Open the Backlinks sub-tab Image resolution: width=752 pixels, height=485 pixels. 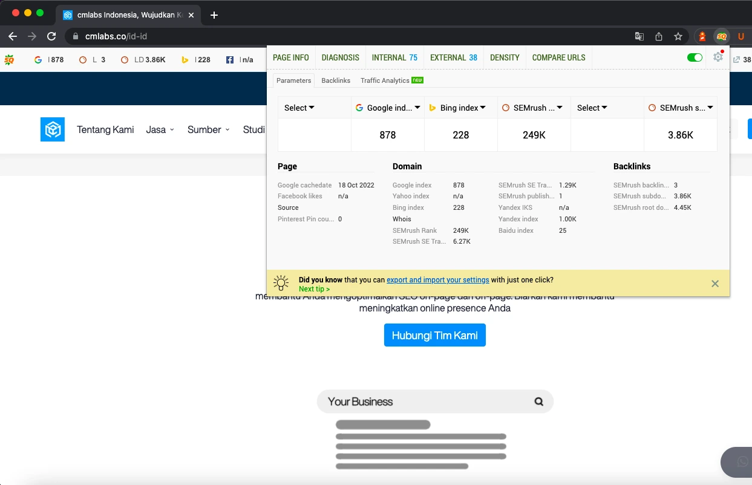(x=336, y=80)
